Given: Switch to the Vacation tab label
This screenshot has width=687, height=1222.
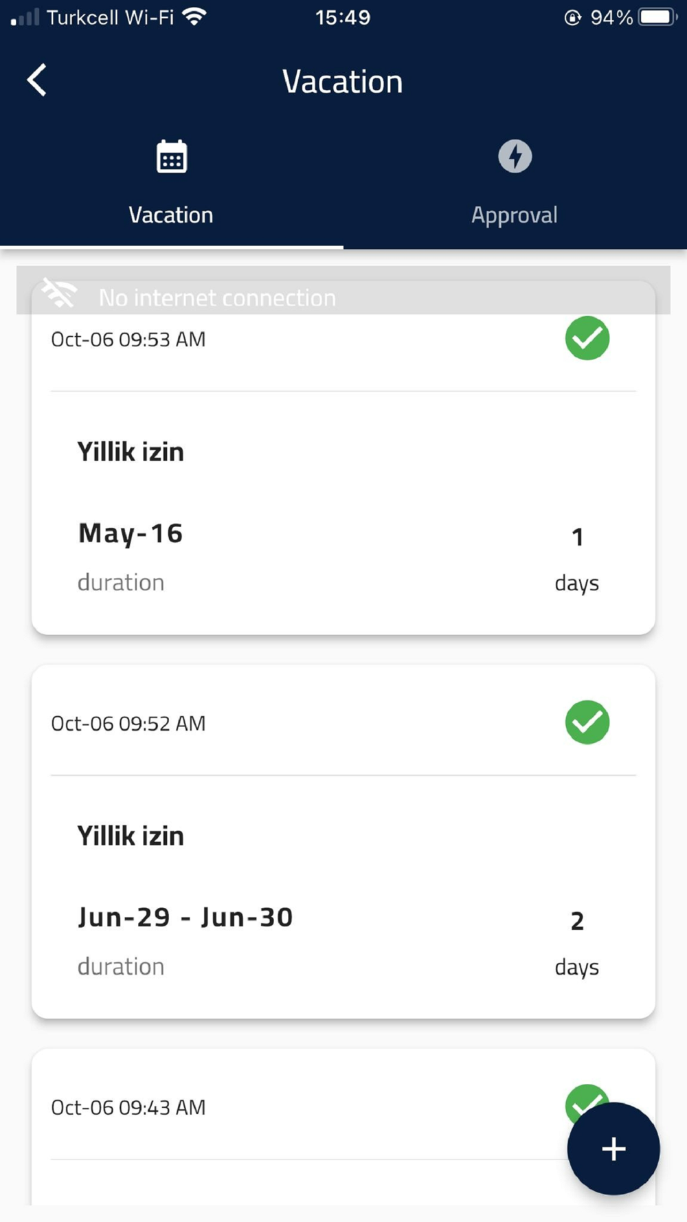Looking at the screenshot, I should pos(171,215).
